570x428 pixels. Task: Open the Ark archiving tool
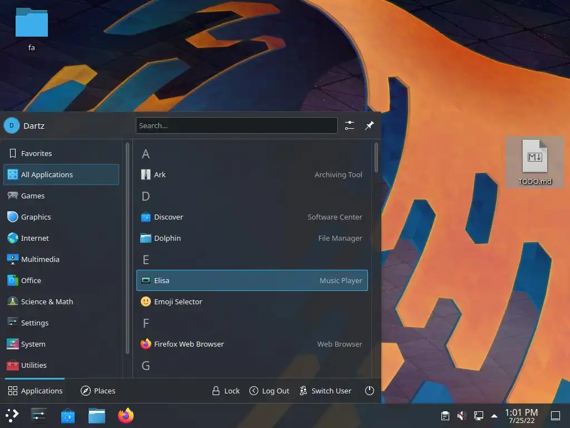(x=252, y=174)
